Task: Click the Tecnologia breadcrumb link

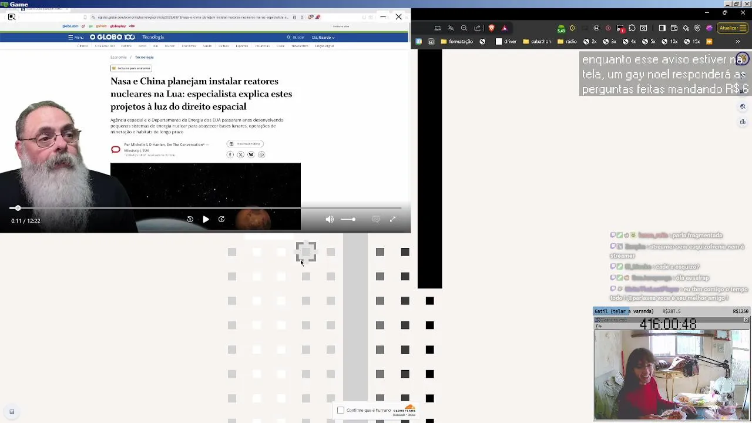Action: click(x=144, y=57)
